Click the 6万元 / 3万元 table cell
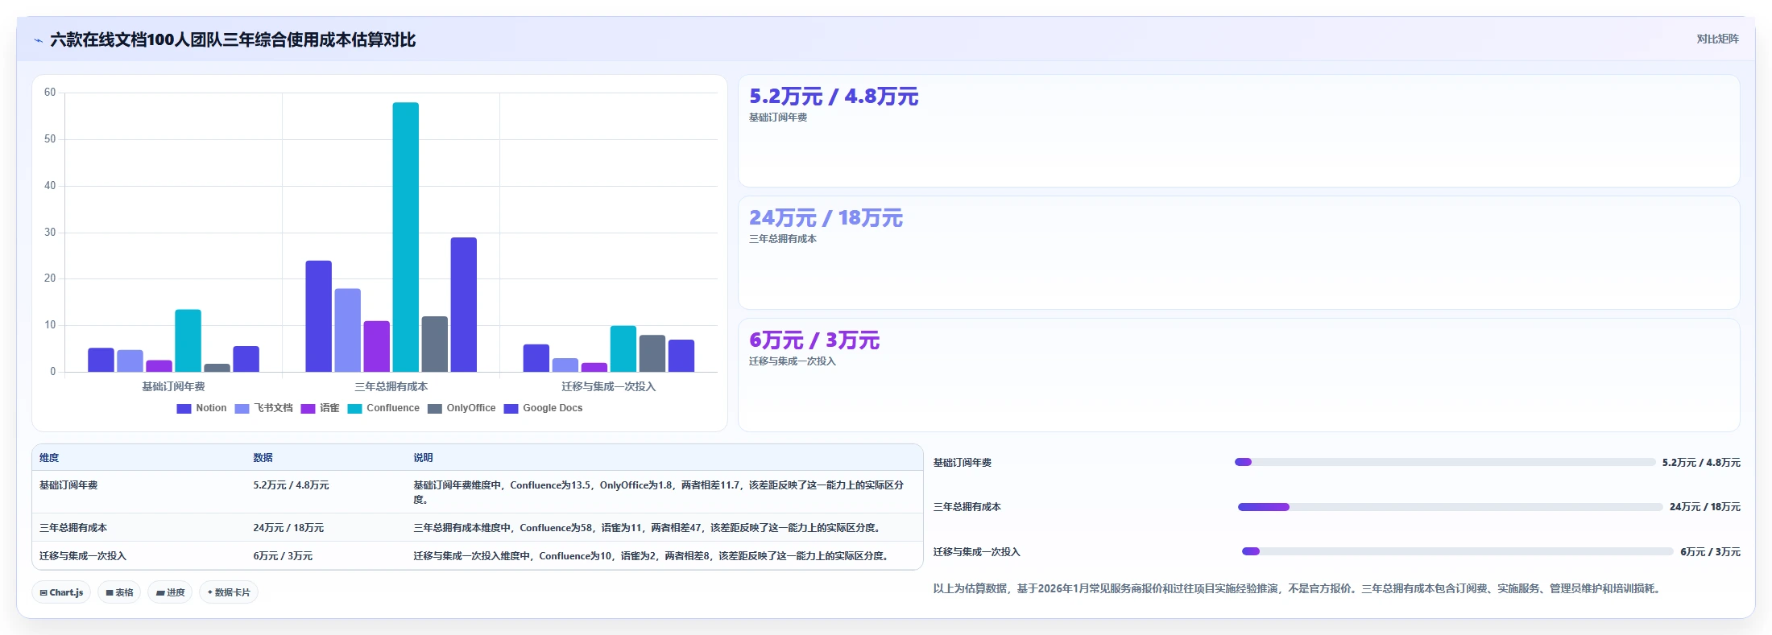1772x635 pixels. pyautogui.click(x=283, y=556)
